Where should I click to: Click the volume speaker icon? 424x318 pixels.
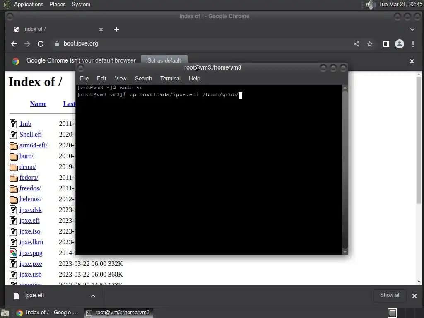point(370,5)
